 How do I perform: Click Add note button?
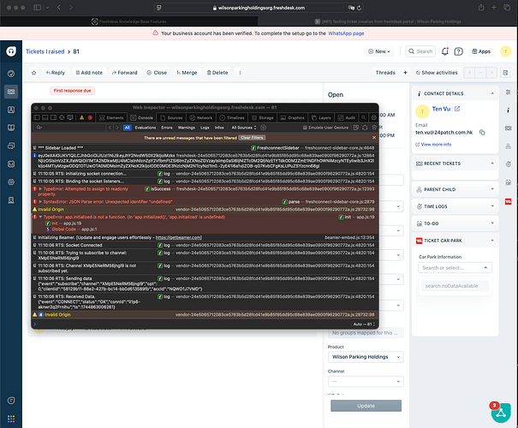pos(89,73)
